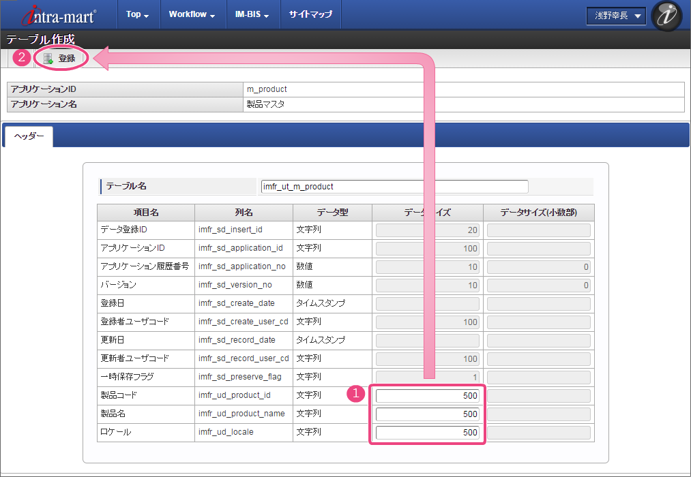This screenshot has height=477, width=691.
Task: Open the Top menu dropdown
Action: [138, 14]
